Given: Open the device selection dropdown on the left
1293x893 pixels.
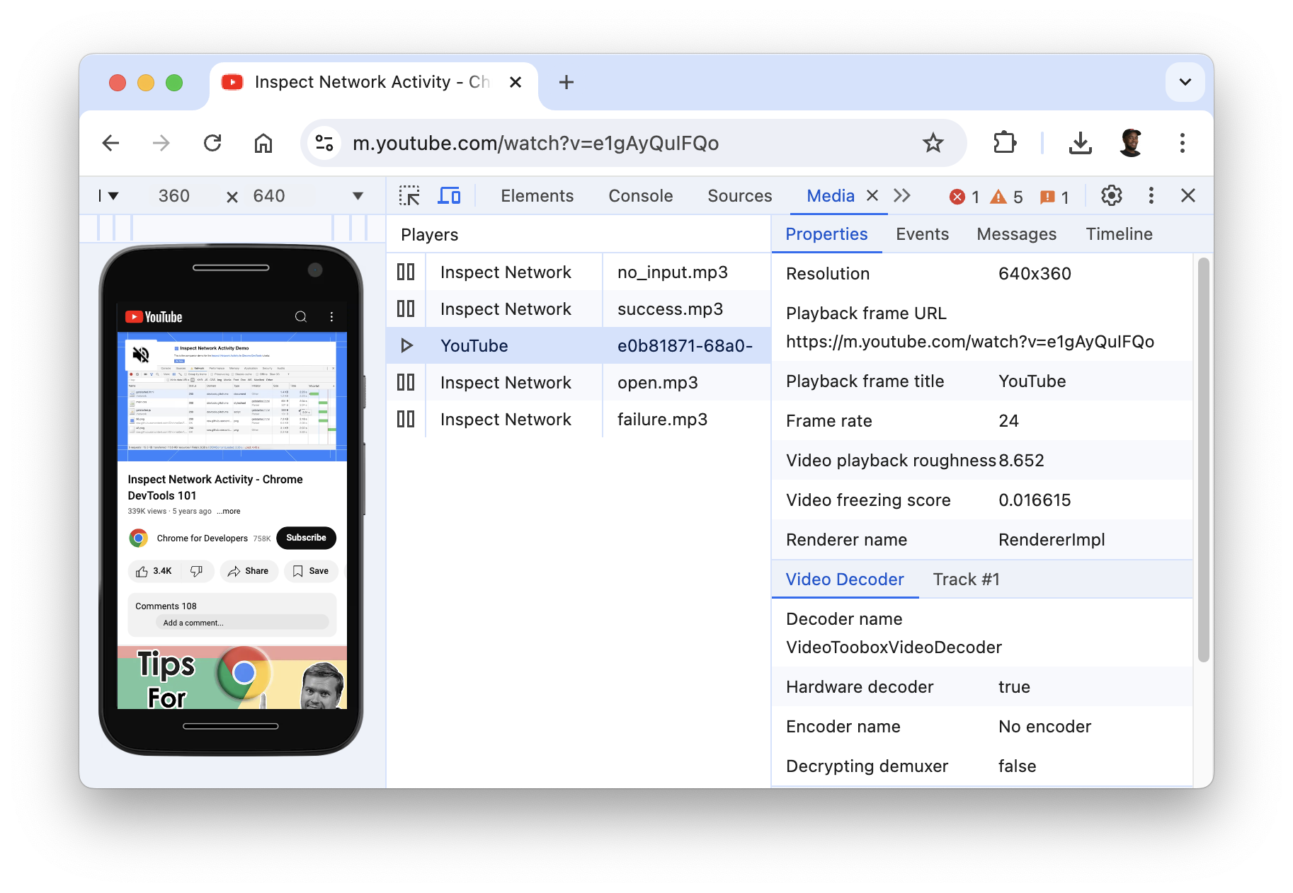Looking at the screenshot, I should [x=112, y=195].
